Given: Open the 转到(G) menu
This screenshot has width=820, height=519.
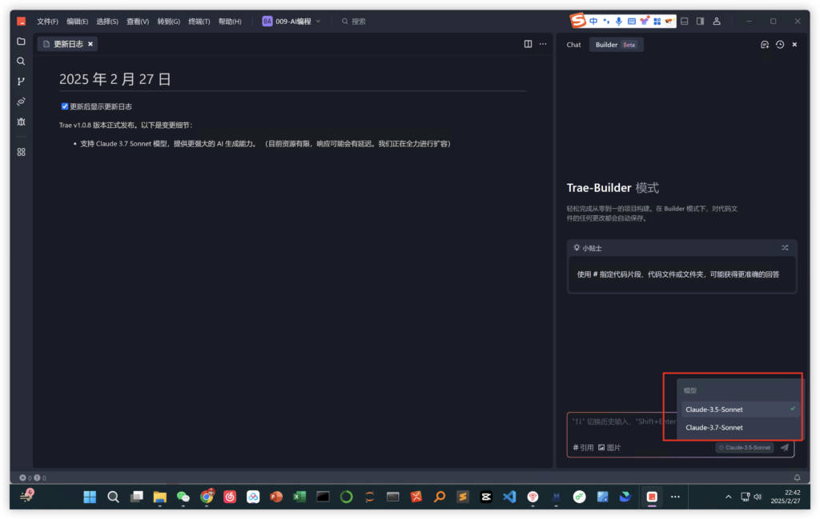Looking at the screenshot, I should pos(168,22).
